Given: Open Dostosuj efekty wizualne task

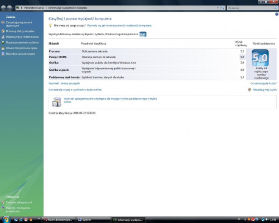Looking at the screenshot, I should pos(20,31).
